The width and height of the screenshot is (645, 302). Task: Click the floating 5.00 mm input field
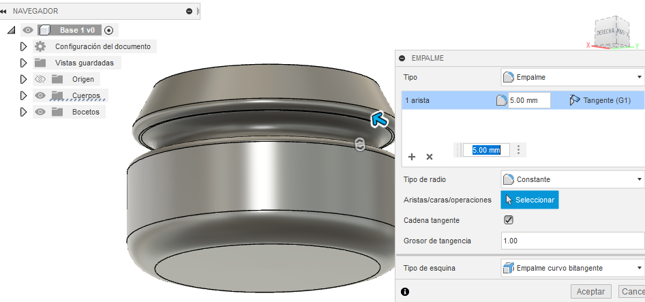tap(486, 150)
